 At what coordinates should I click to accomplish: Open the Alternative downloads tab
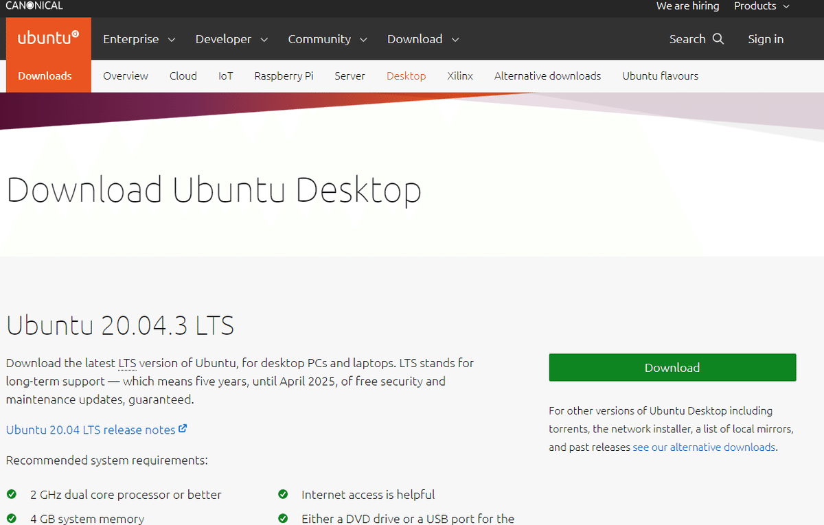point(547,76)
